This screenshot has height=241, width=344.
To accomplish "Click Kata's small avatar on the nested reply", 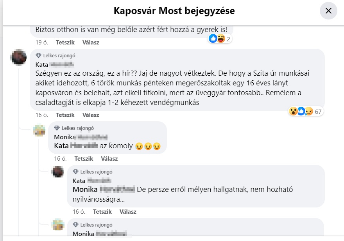I will [57, 172].
